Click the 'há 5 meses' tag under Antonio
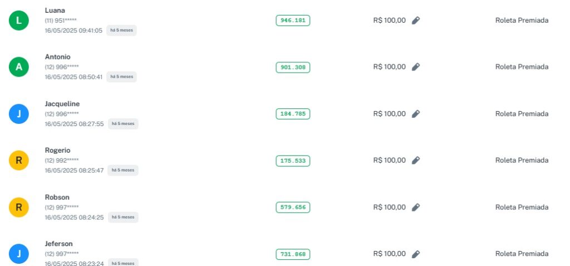This screenshot has width=570, height=266. 121,77
